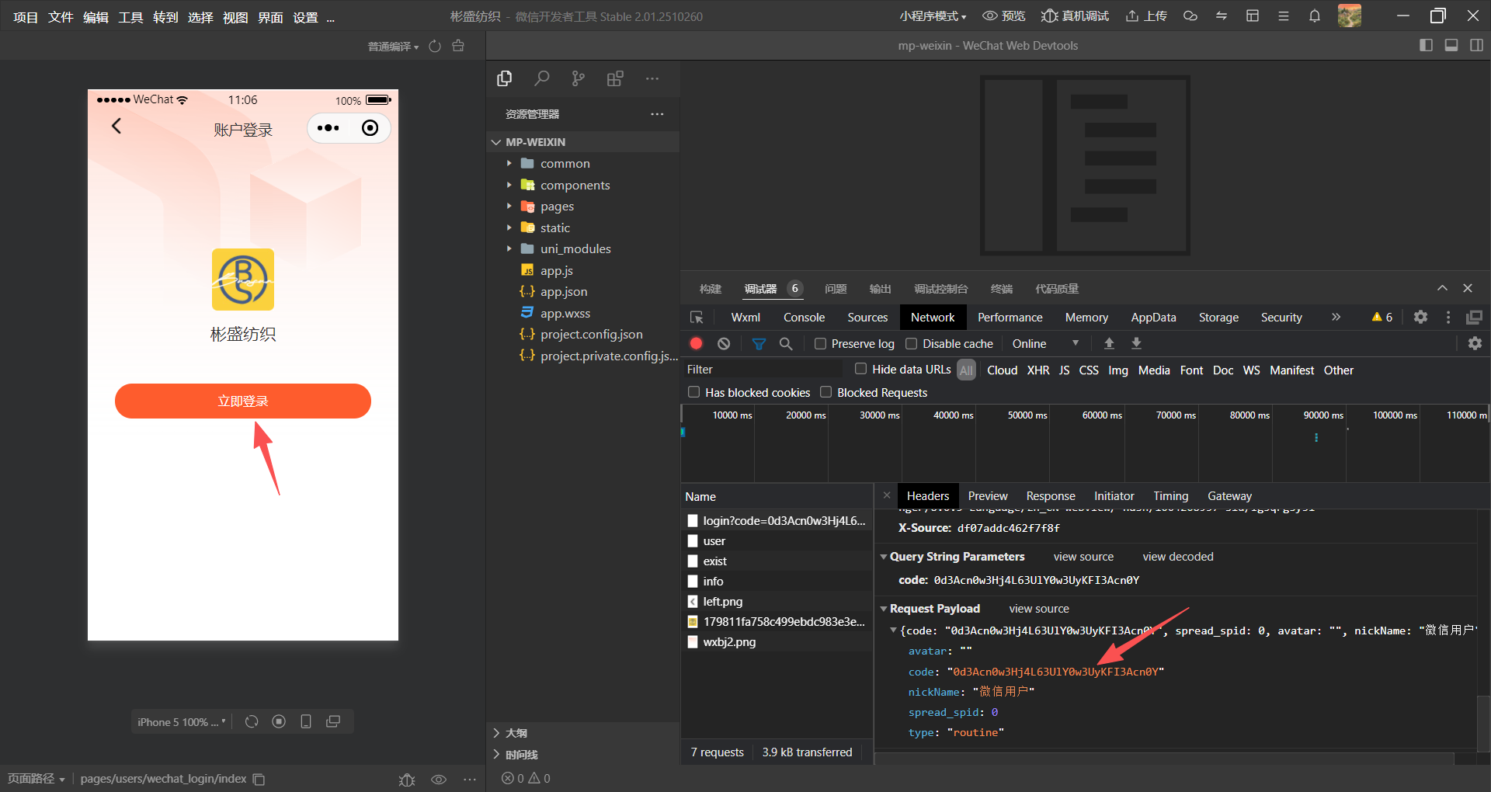Click the phone simulator back arrow
Screen dimensions: 1491x792
pyautogui.click(x=116, y=126)
